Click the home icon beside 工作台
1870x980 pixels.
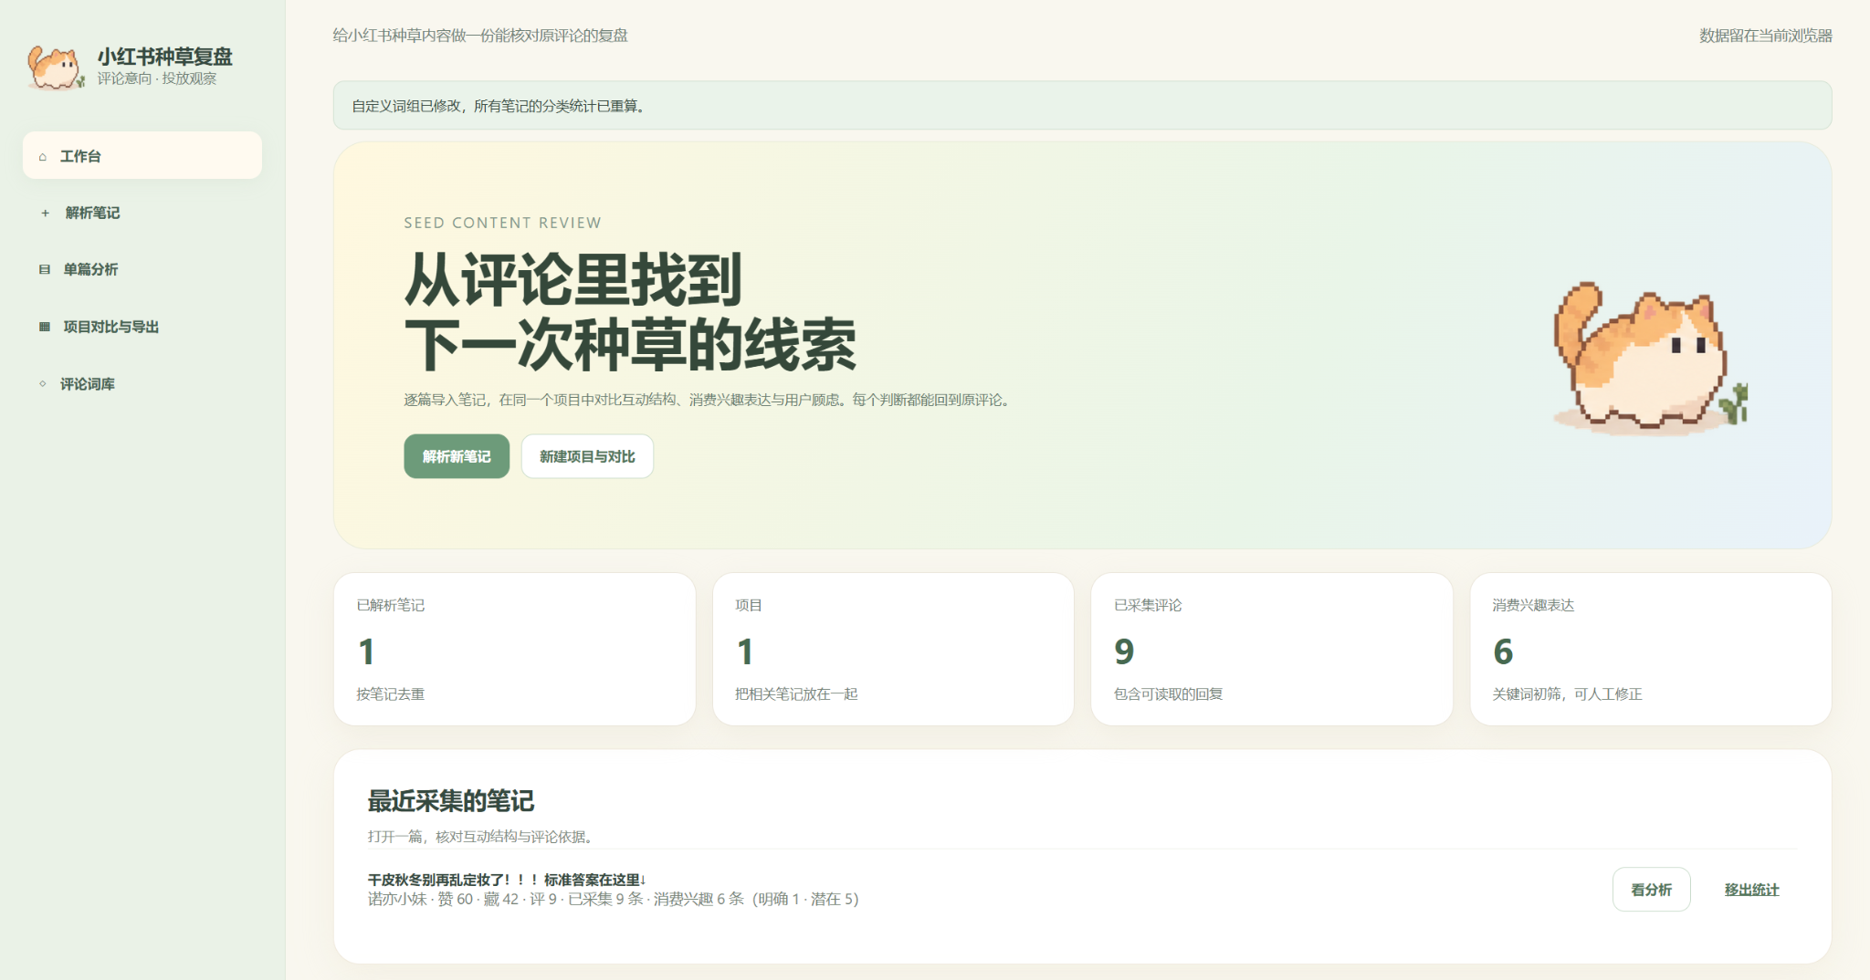(43, 157)
